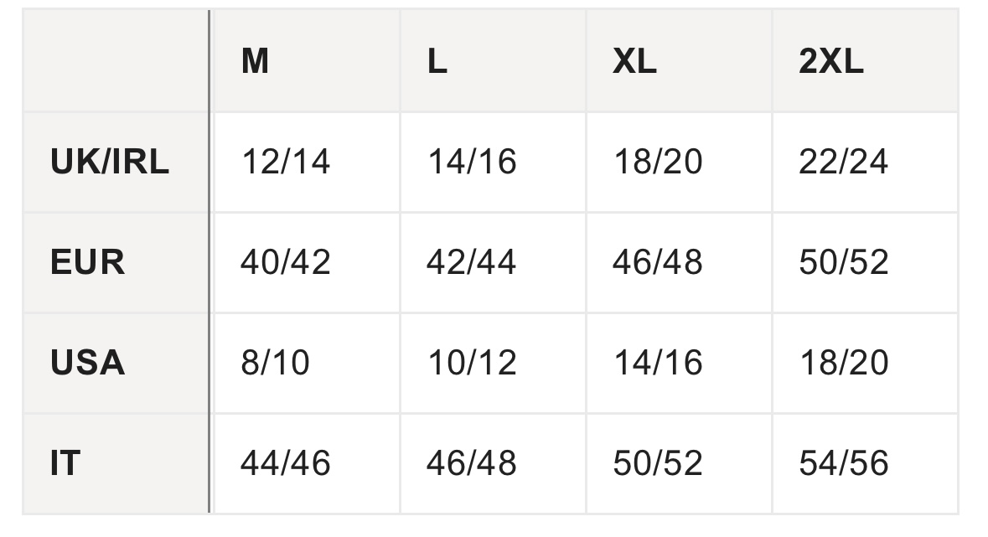Select EUR size 42/44 cell

pyautogui.click(x=493, y=263)
